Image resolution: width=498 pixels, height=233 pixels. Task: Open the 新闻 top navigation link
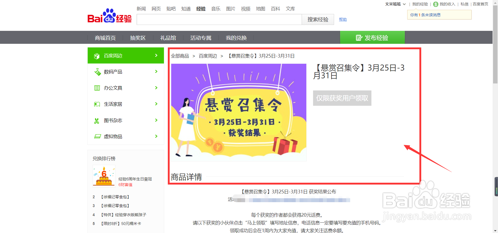(x=141, y=9)
